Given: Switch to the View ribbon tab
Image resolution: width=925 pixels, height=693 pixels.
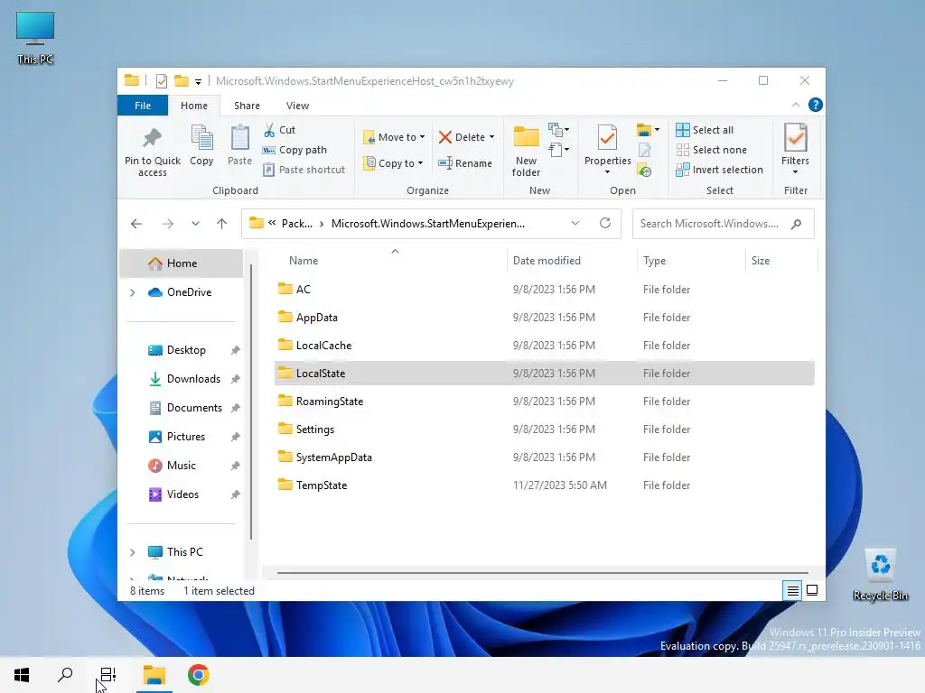Looking at the screenshot, I should click(x=297, y=106).
